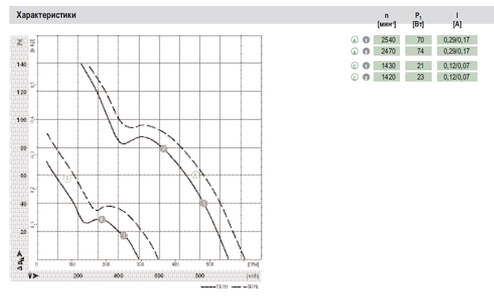Click the Характеристики section heading
This screenshot has height=301, width=494.
41,15
